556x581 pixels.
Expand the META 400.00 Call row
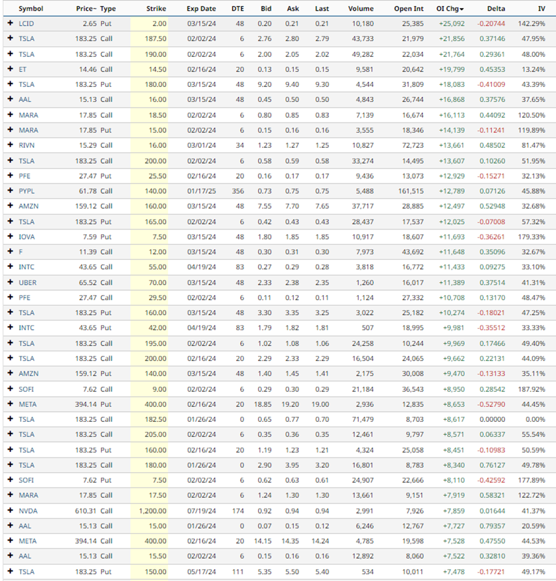[10, 541]
